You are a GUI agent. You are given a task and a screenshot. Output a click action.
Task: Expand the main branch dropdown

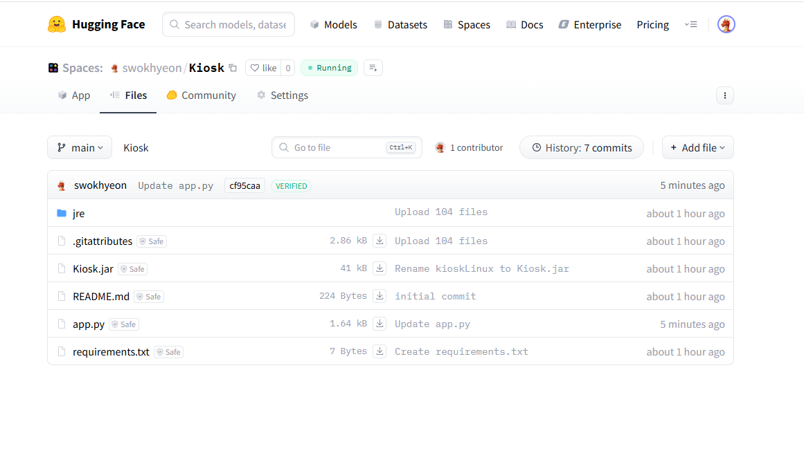click(80, 147)
